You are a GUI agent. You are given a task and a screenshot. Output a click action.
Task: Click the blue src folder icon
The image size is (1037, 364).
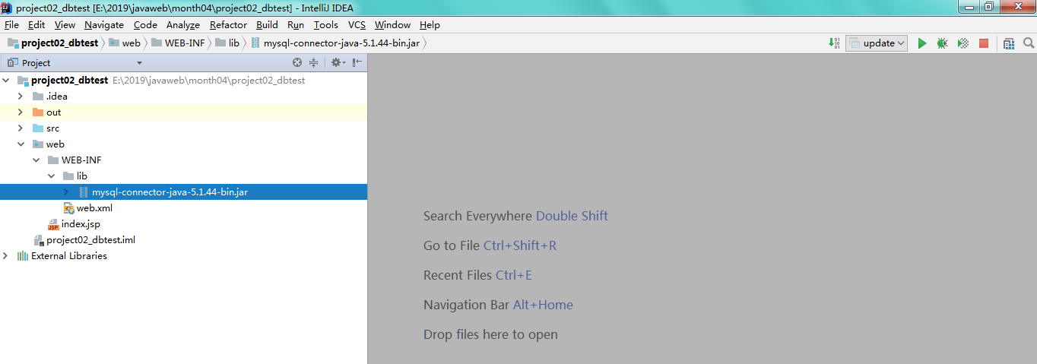[x=38, y=128]
